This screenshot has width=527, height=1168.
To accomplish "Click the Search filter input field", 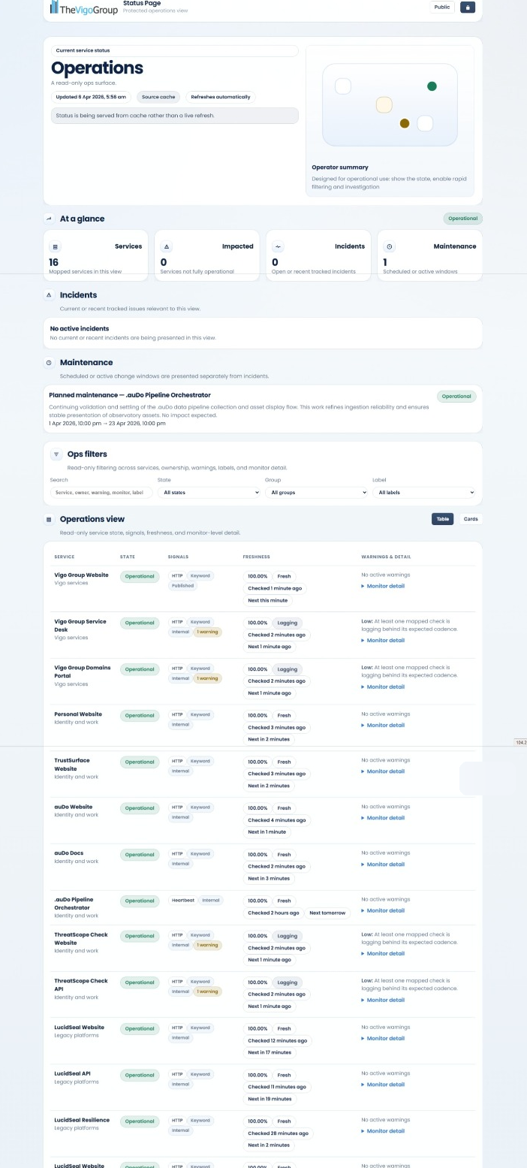I will 101,493.
